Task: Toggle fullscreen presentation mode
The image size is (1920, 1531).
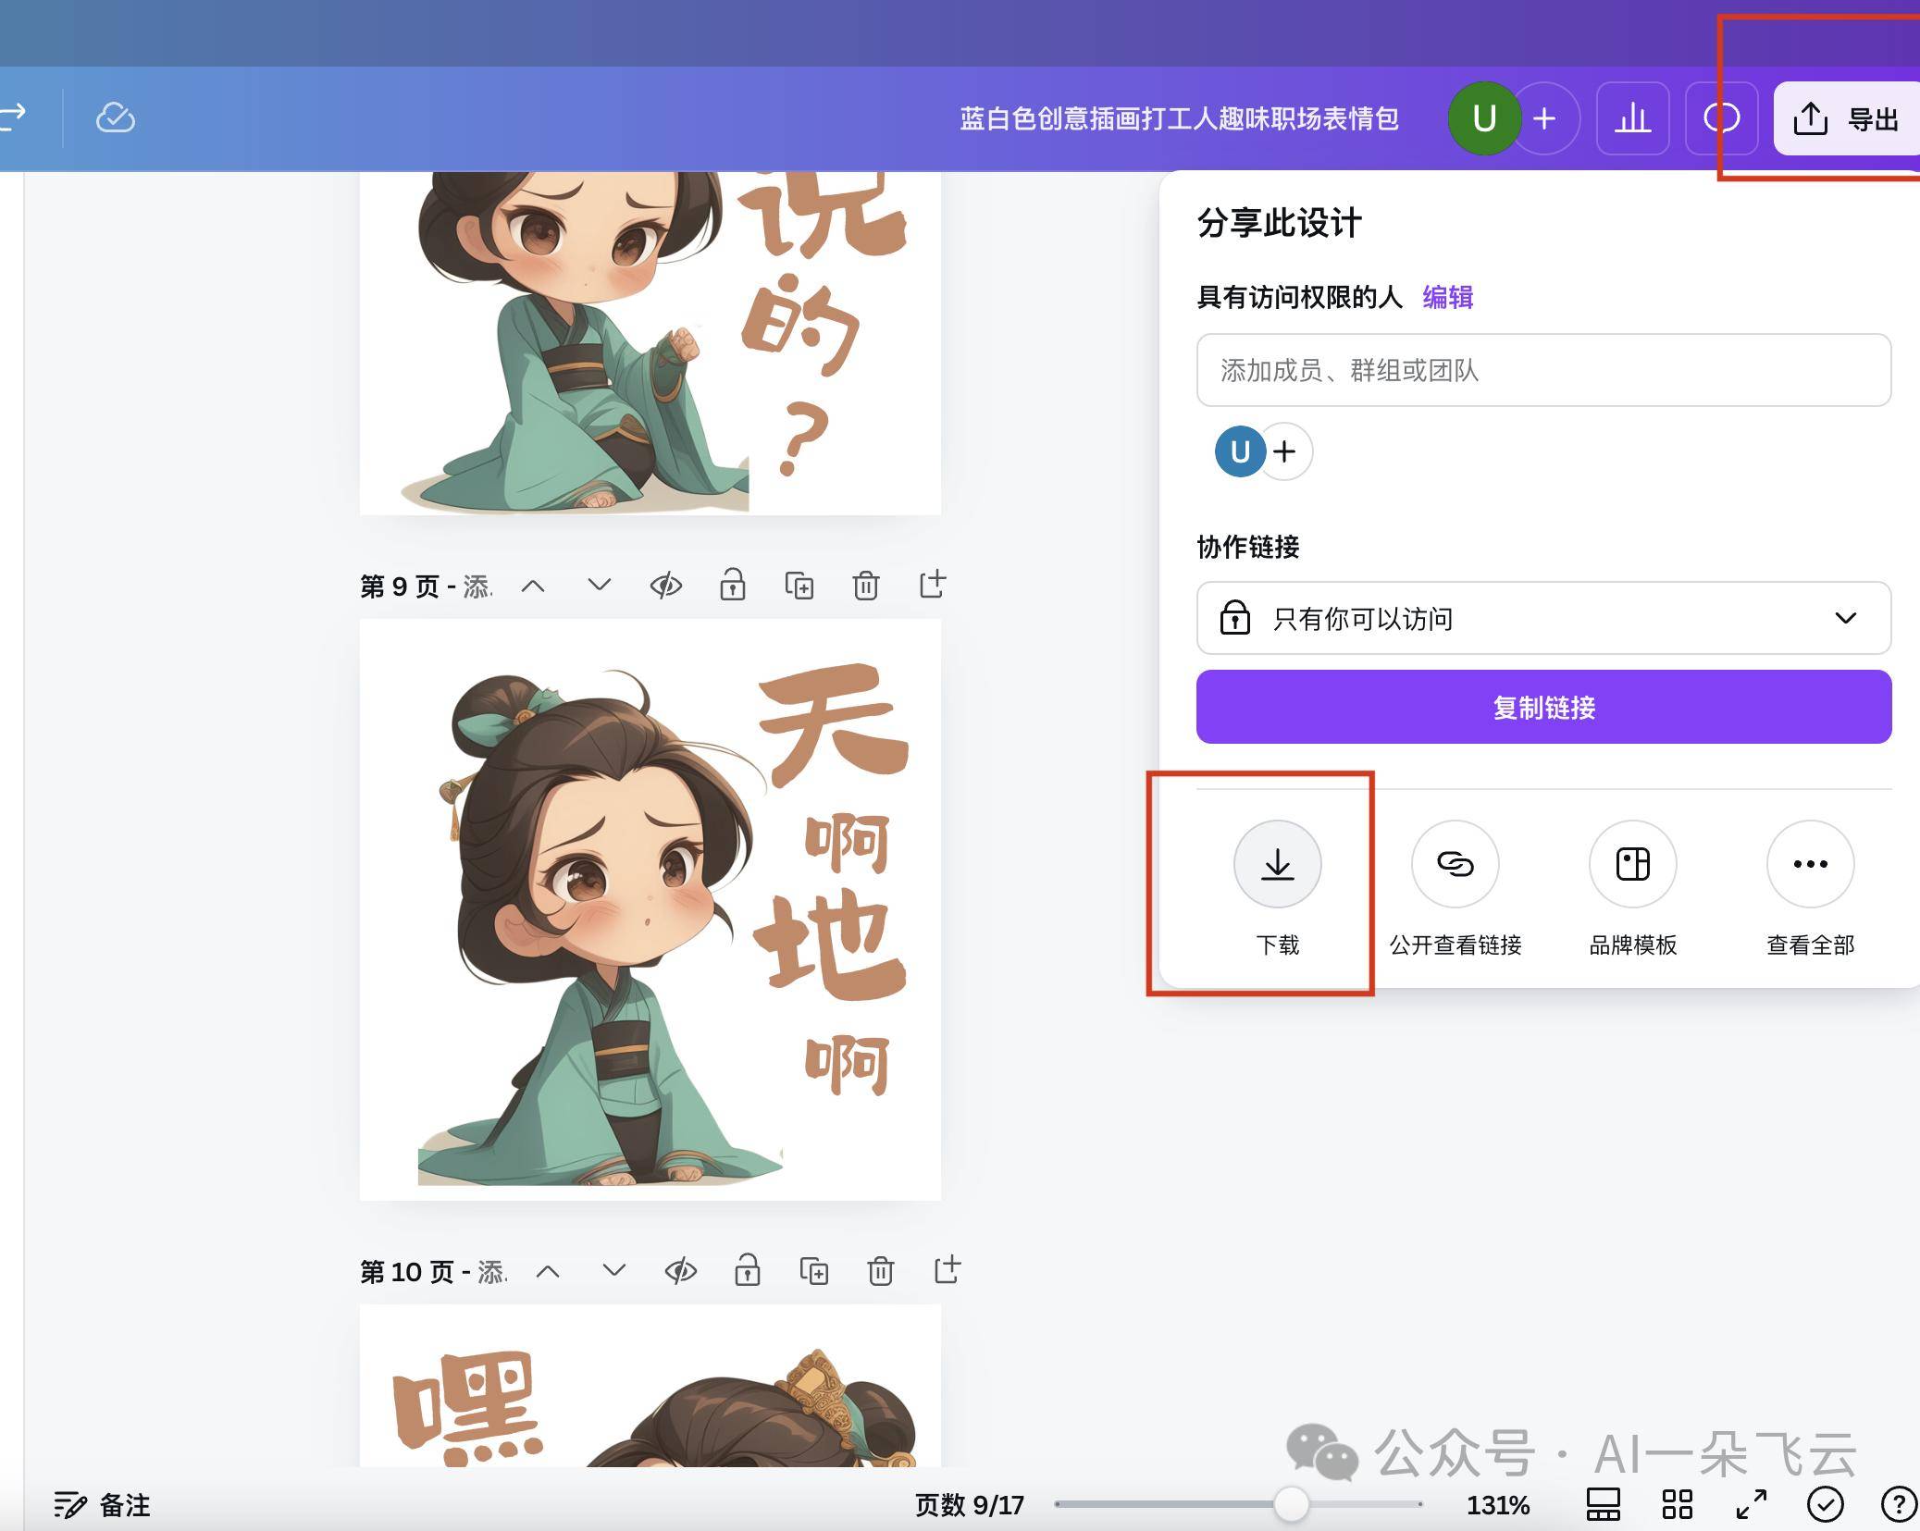Action: pyautogui.click(x=1751, y=1505)
